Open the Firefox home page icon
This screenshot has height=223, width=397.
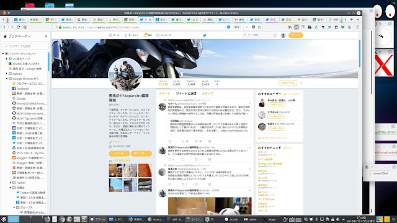pos(25,27)
